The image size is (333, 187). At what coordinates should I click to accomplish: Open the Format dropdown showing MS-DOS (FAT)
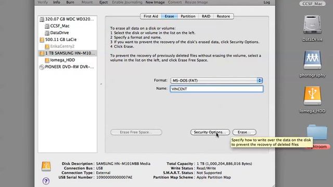point(216,81)
